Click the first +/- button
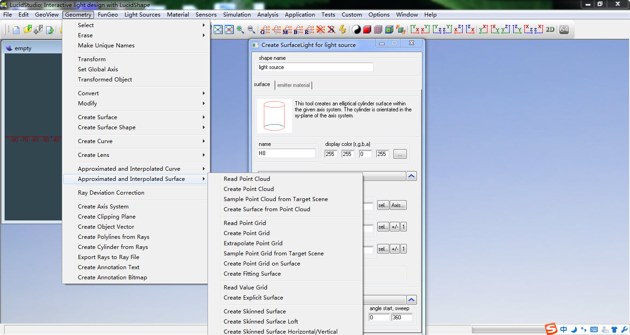The image size is (630, 335). (x=395, y=227)
